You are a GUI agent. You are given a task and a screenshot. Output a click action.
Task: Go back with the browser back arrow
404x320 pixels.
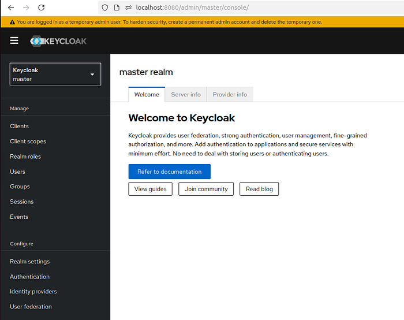(11, 8)
